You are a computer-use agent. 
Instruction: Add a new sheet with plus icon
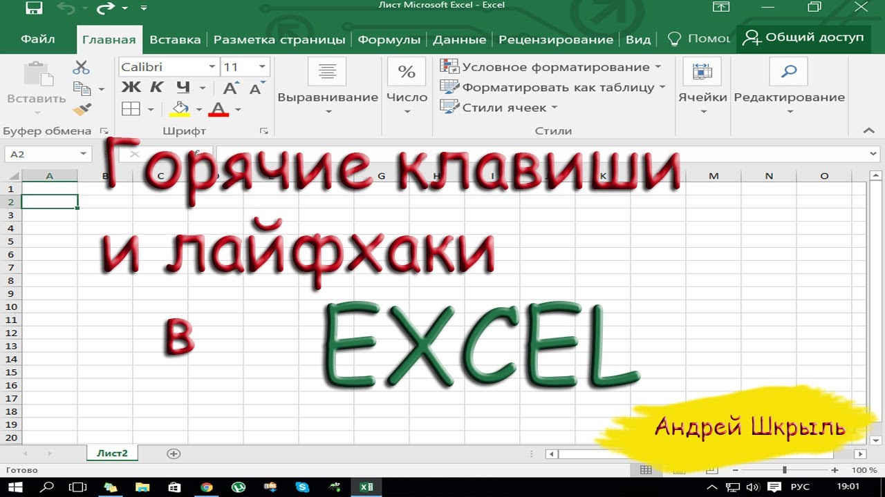click(174, 454)
